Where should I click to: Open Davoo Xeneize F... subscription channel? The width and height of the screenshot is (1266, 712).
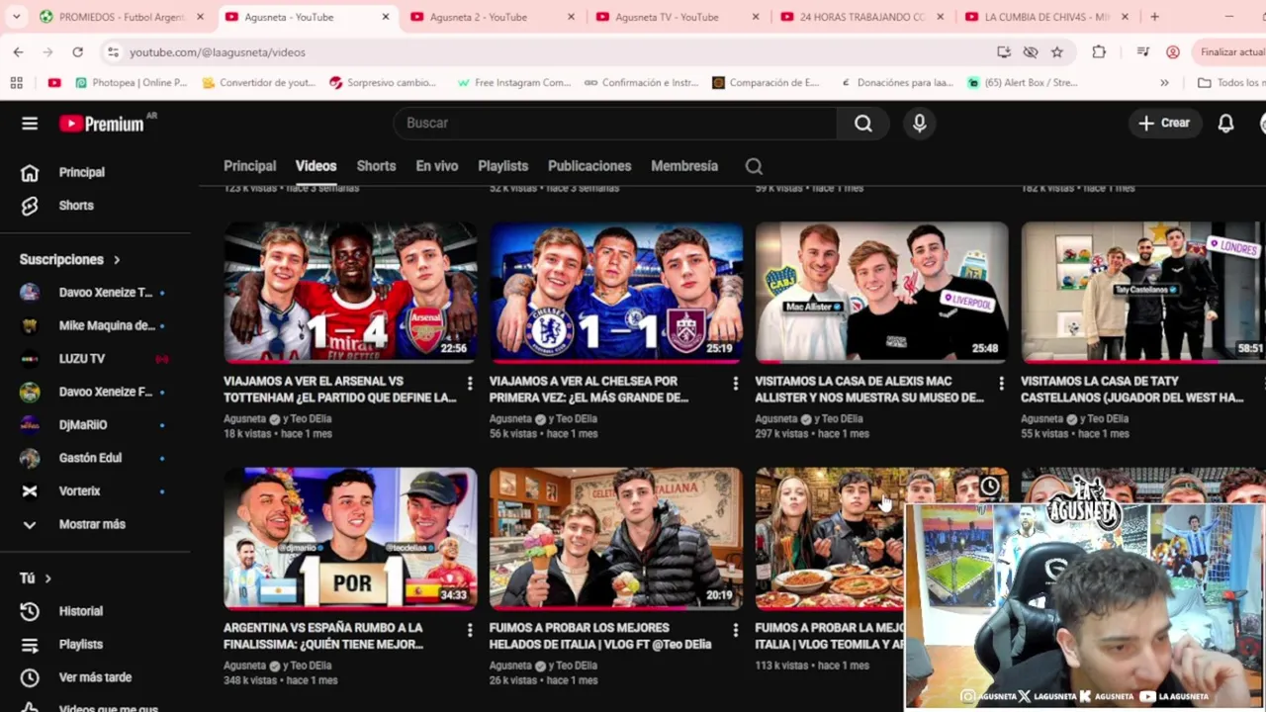click(x=95, y=392)
